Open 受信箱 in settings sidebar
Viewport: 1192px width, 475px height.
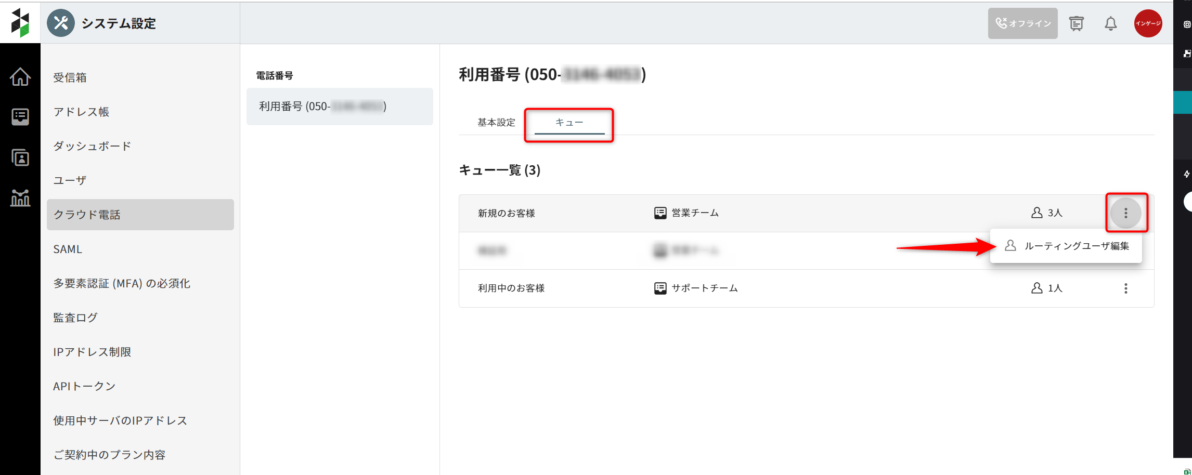[70, 77]
